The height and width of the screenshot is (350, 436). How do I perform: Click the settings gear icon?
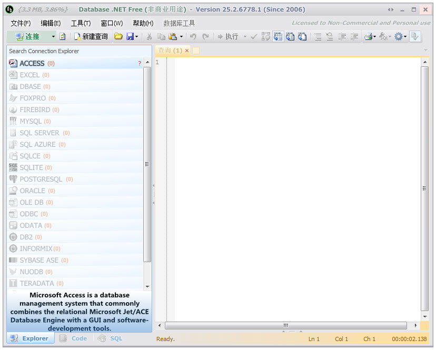pyautogui.click(x=399, y=36)
